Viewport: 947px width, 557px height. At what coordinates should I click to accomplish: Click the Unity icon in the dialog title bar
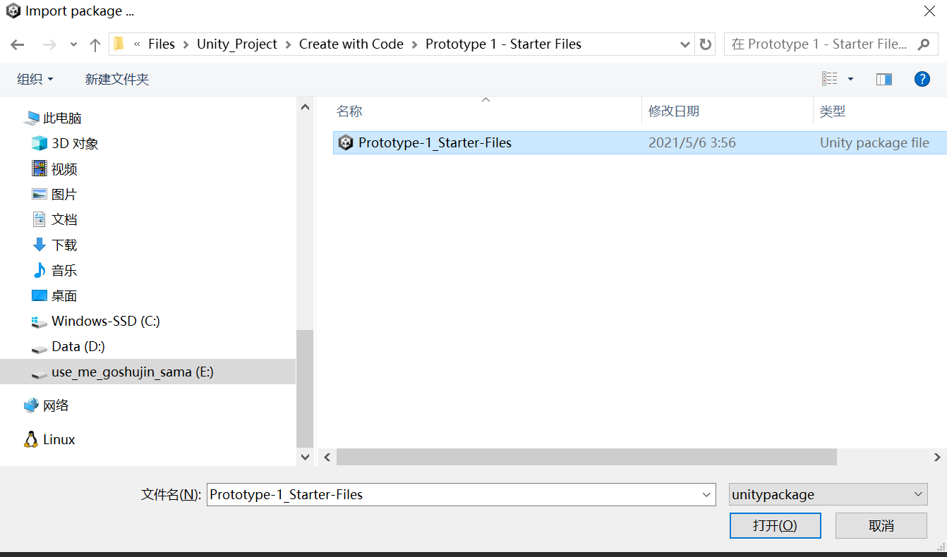pos(13,11)
